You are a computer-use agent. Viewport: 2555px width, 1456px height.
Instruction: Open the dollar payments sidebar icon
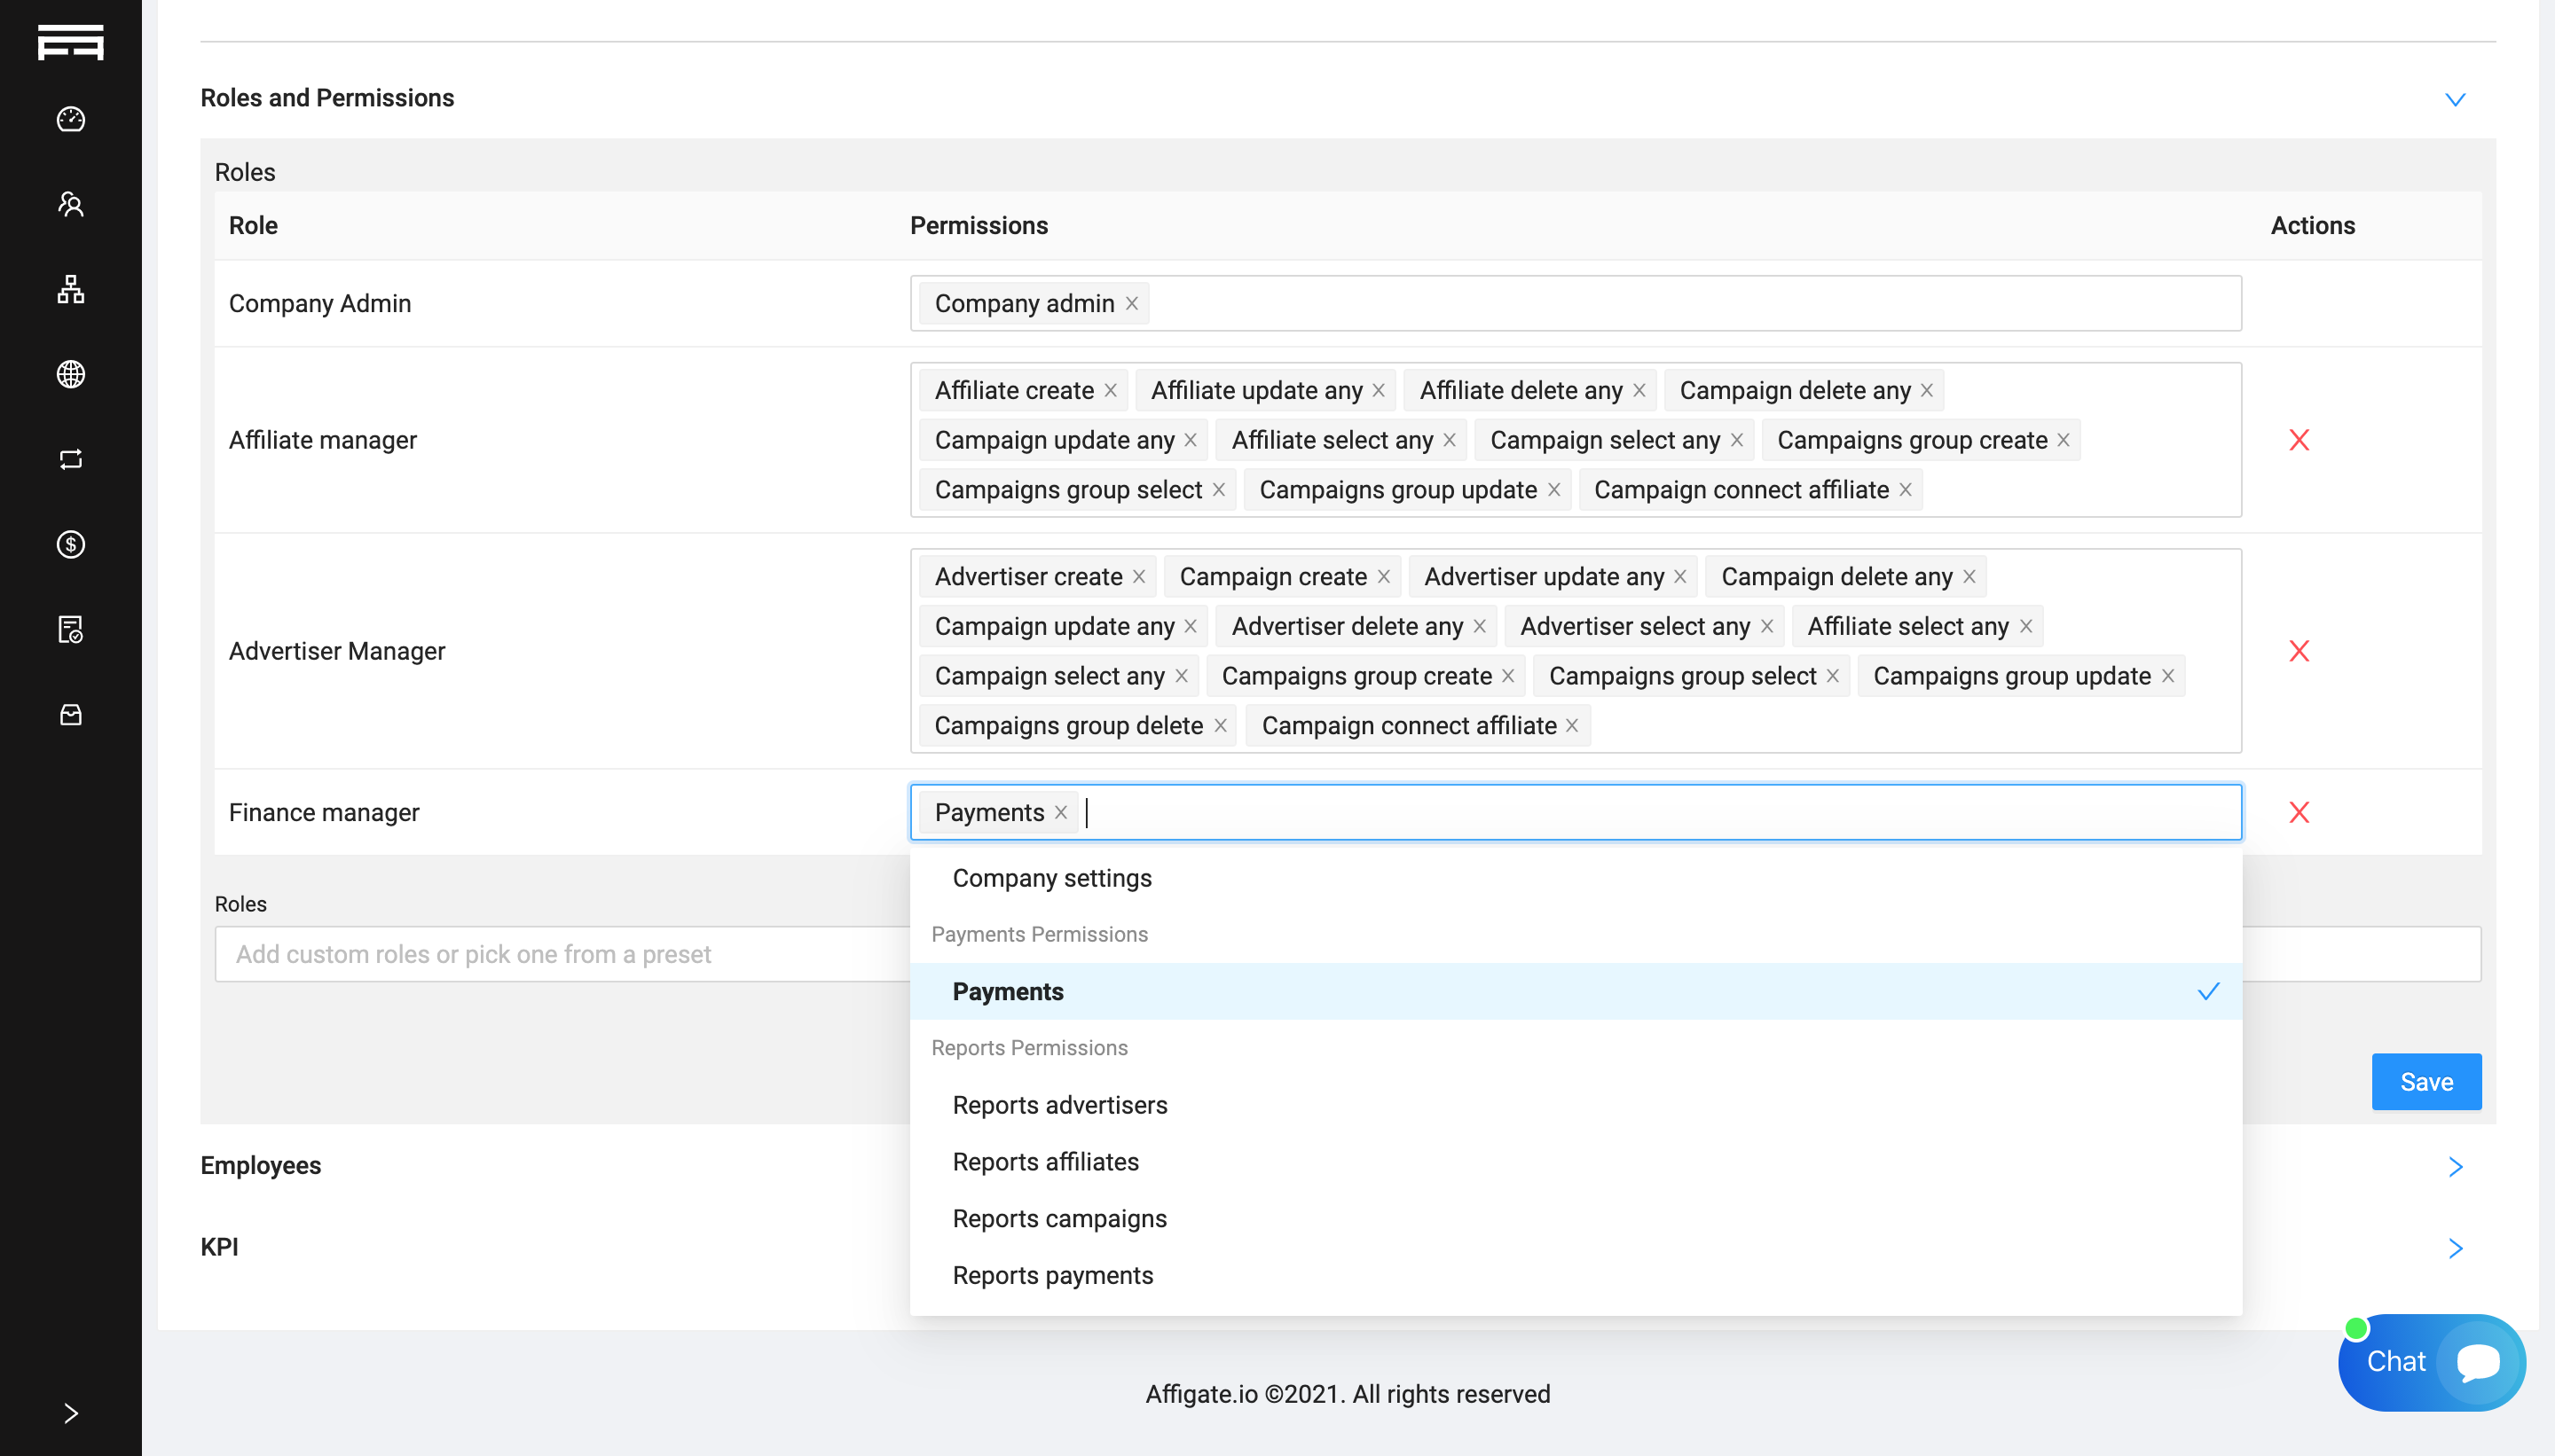tap(70, 544)
